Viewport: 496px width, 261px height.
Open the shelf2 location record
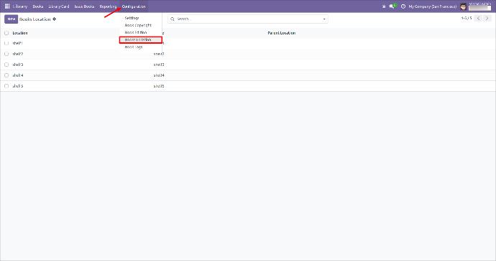point(18,54)
